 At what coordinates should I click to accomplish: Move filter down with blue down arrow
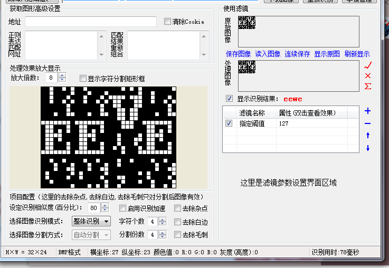[368, 148]
